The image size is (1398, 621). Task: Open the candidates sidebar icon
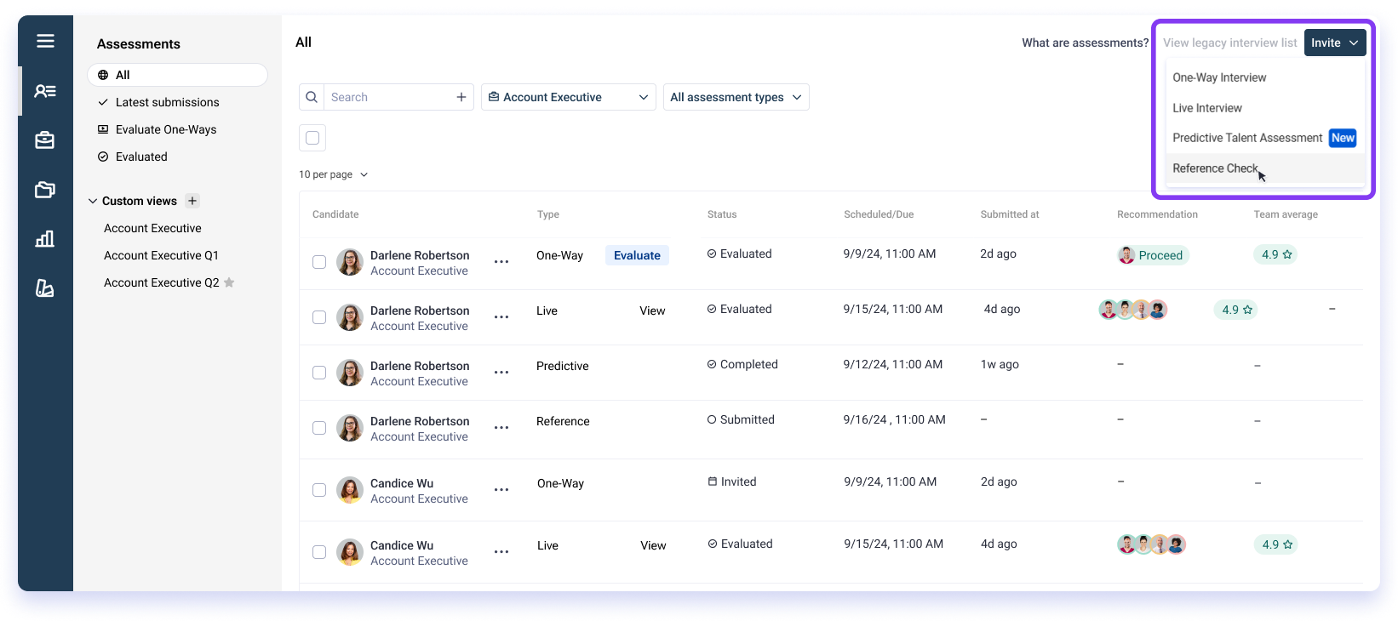point(45,91)
